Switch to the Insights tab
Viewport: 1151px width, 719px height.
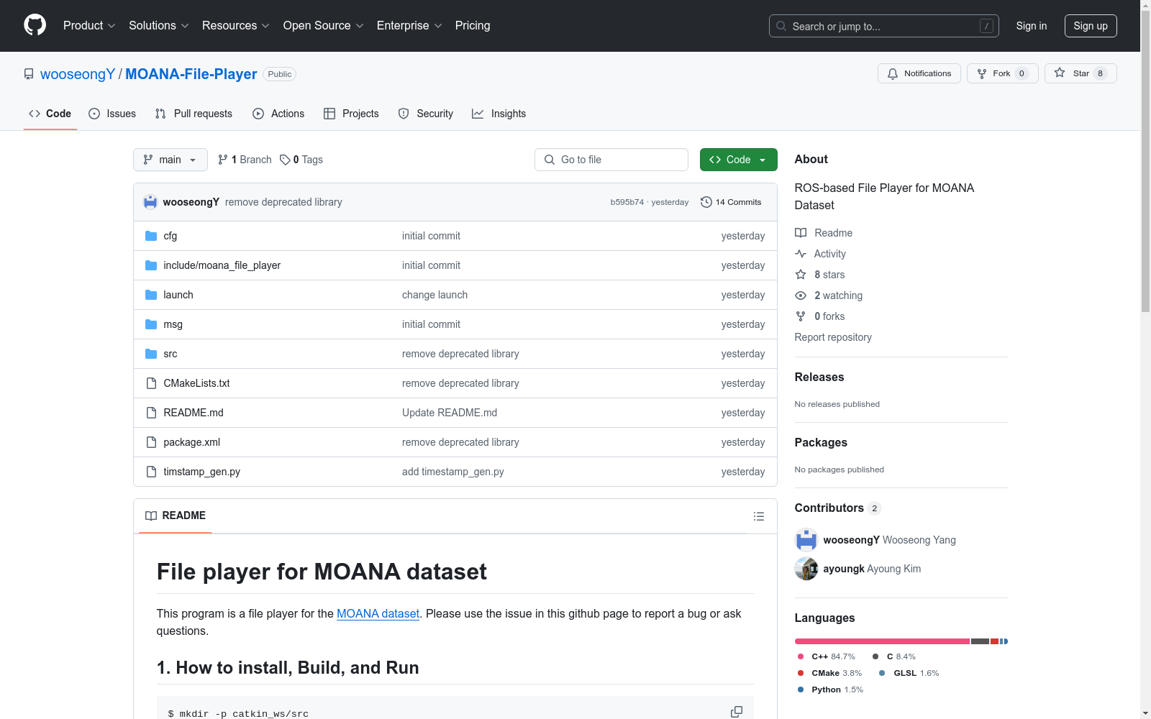tap(499, 114)
